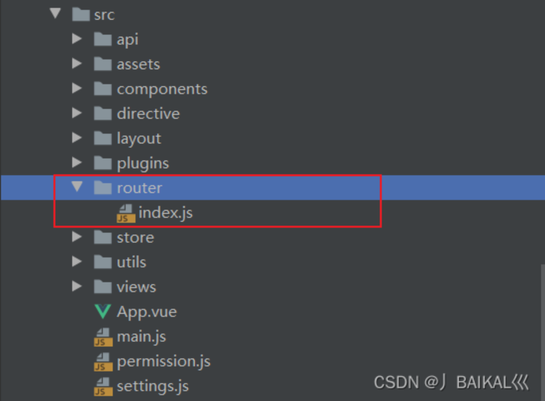
Task: Click the JS file icon for index.js
Action: pyautogui.click(x=126, y=213)
